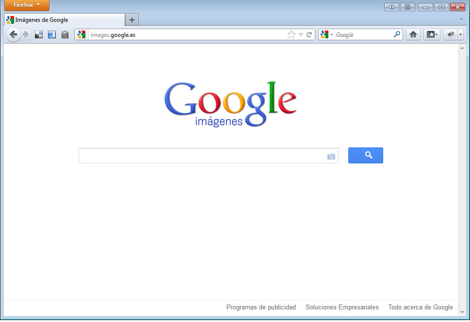The width and height of the screenshot is (470, 322).
Task: Click the gray envelope-shaped toolbar icon
Action: pyautogui.click(x=65, y=35)
